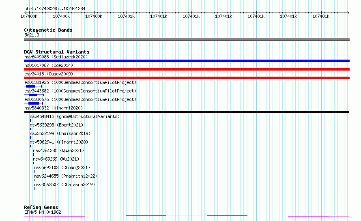This screenshot has width=361, height=221.
Task: Click the esv3330676 variant label
Action: click(x=80, y=99)
